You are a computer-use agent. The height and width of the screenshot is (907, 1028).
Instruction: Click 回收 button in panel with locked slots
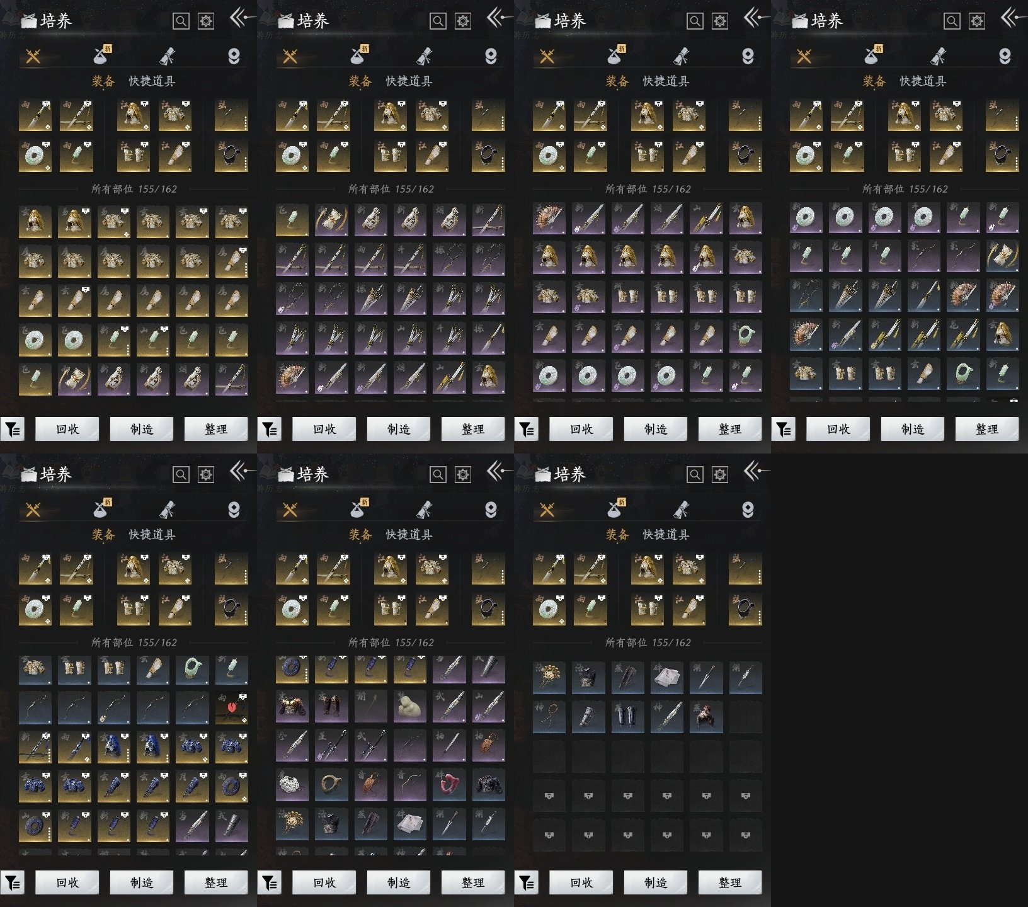point(581,882)
